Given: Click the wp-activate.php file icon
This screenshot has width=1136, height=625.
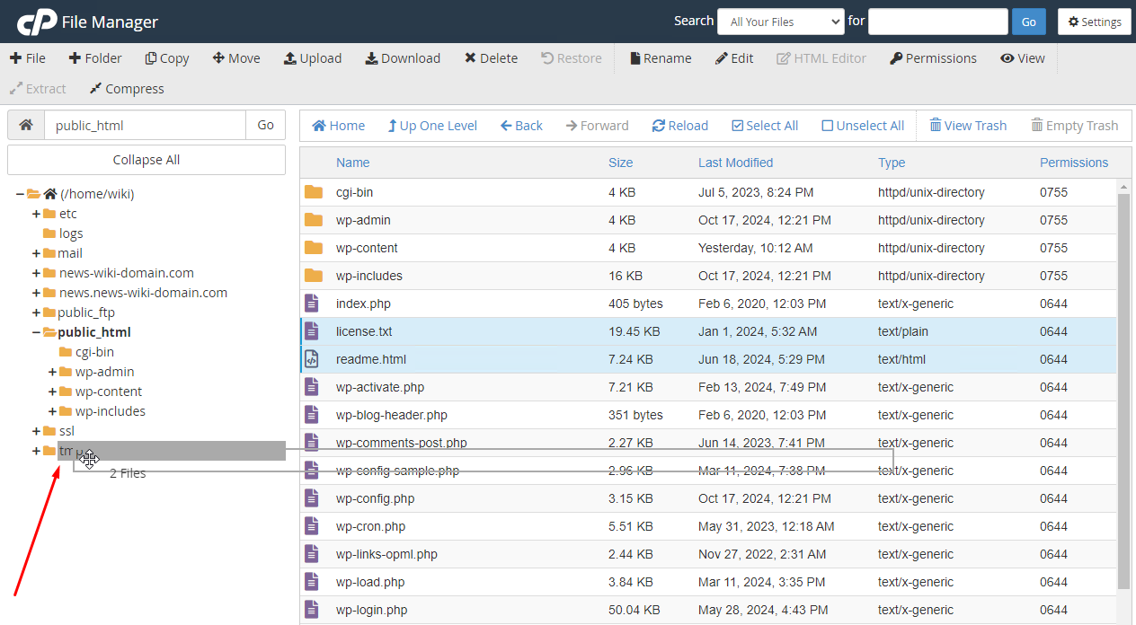Looking at the screenshot, I should pyautogui.click(x=312, y=387).
